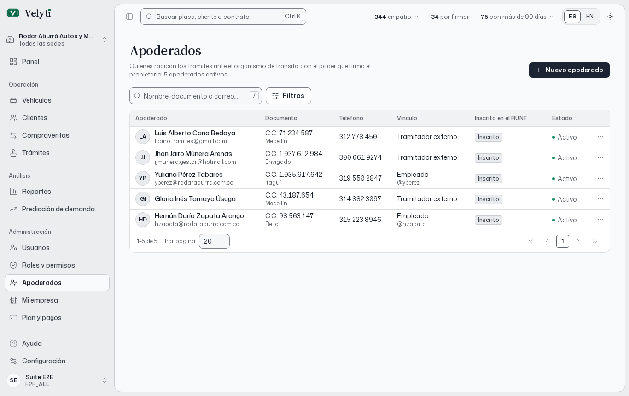Open Predicción de demanda in the sidebar

57,209
